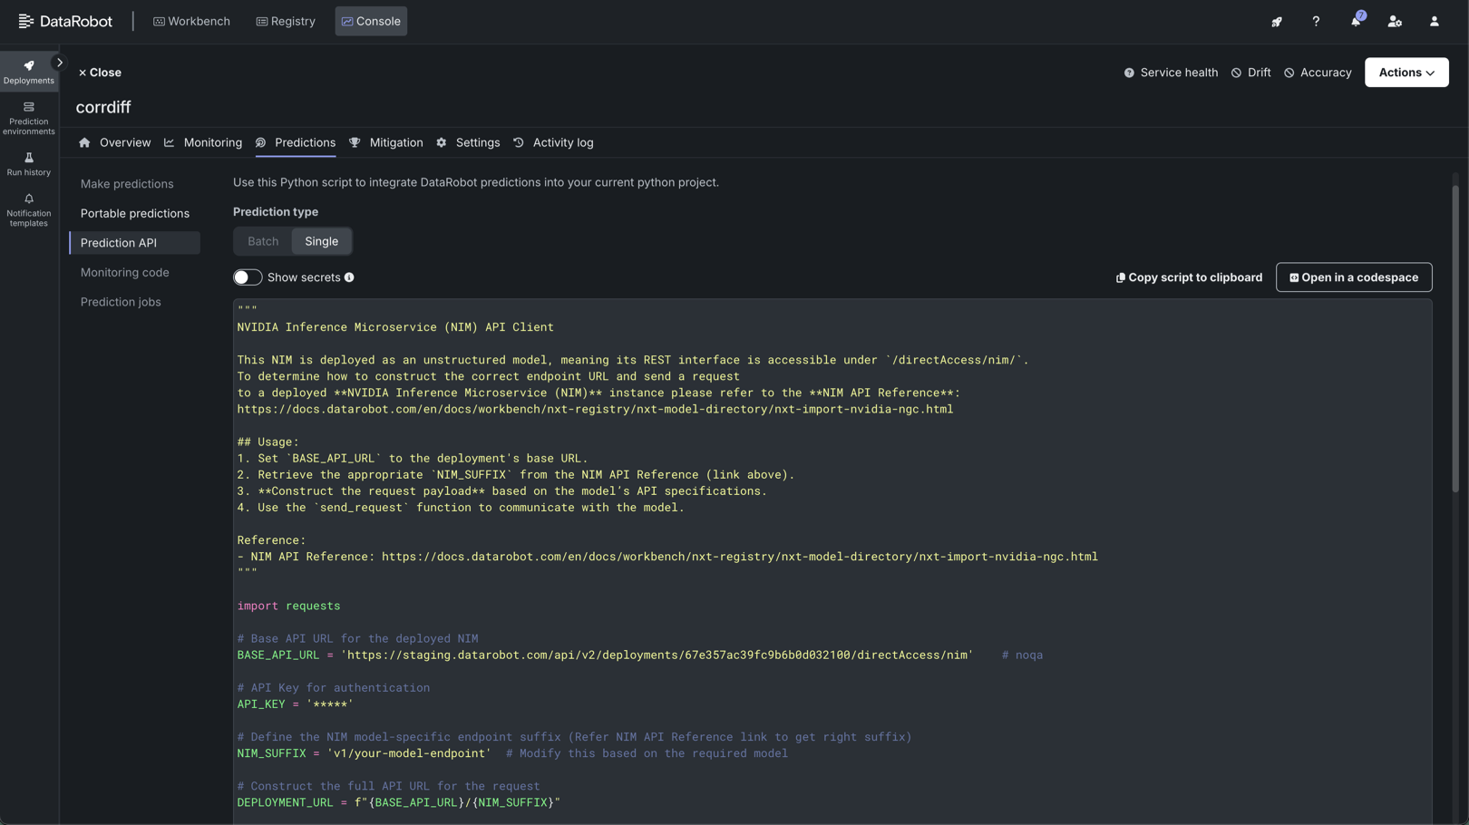1469x825 pixels.
Task: Open Prediction environments in sidebar
Action: (29, 118)
